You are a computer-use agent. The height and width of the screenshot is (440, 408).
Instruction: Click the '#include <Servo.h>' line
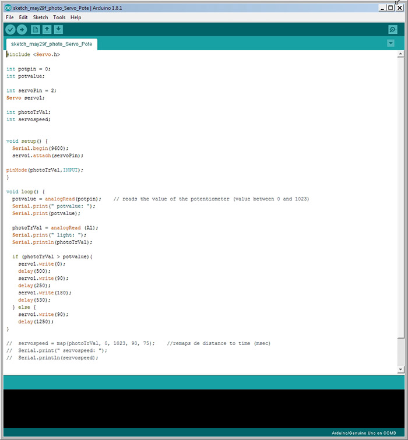click(33, 54)
